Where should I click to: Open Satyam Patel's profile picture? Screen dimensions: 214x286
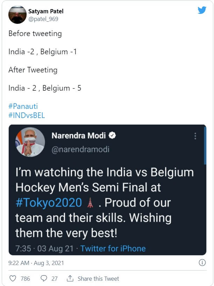pos(17,15)
